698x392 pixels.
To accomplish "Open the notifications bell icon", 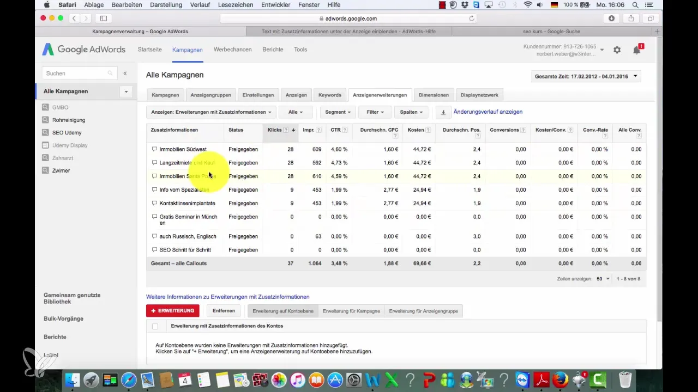I will click(x=636, y=50).
